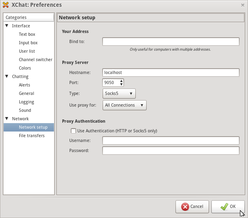The height and width of the screenshot is (218, 248).
Task: Enable Use Authentication checkbox
Action: (x=73, y=131)
